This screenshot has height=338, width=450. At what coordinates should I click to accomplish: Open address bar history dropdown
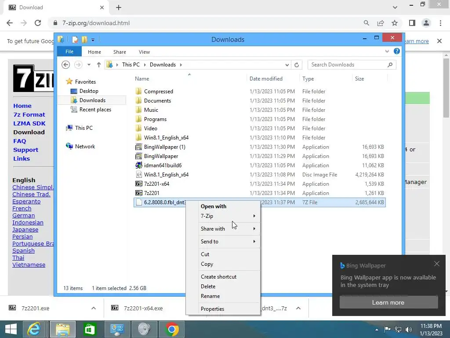point(287,65)
